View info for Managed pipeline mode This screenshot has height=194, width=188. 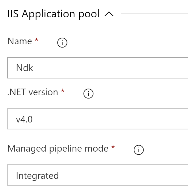(138, 150)
